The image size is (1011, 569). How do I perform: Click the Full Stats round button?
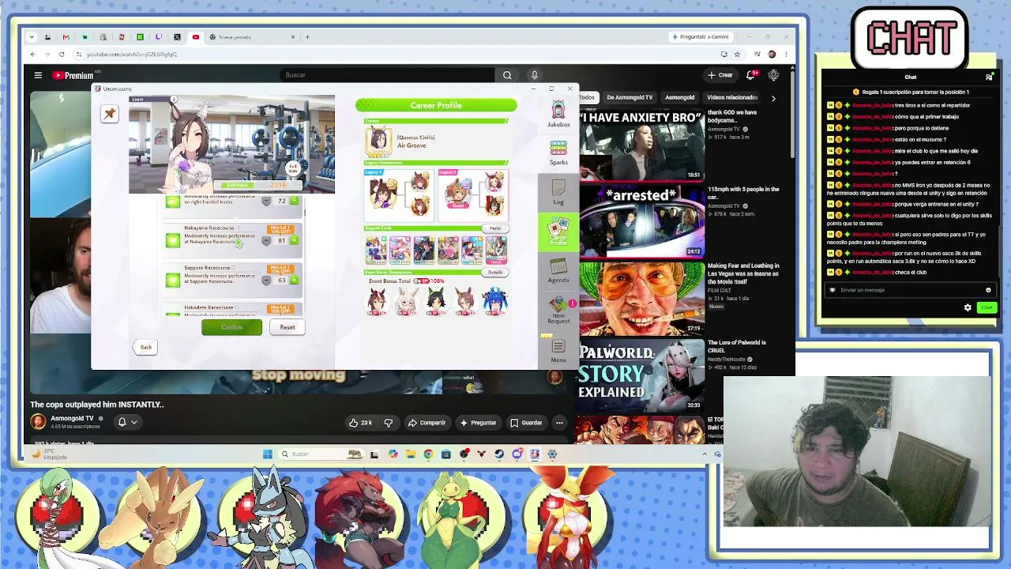click(x=293, y=168)
